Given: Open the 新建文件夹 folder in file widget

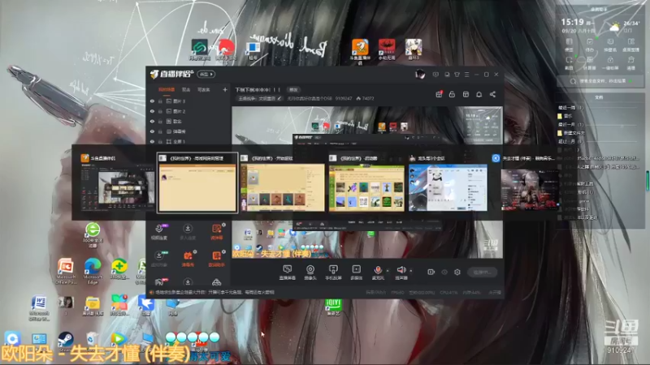Looking at the screenshot, I should click(571, 133).
